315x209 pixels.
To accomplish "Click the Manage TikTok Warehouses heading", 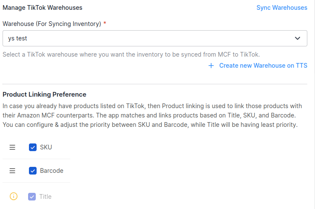I will coord(43,8).
